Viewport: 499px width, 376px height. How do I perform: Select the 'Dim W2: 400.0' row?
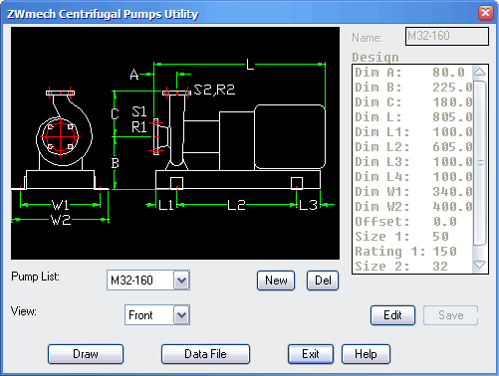click(x=412, y=207)
